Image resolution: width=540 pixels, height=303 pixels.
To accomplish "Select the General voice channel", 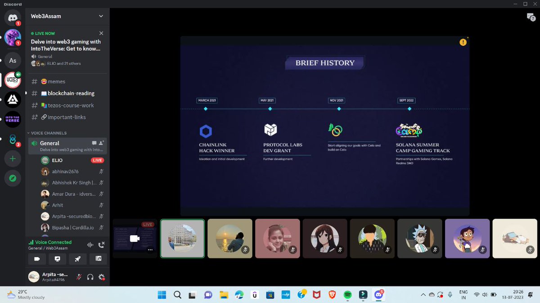I will pyautogui.click(x=67, y=146).
